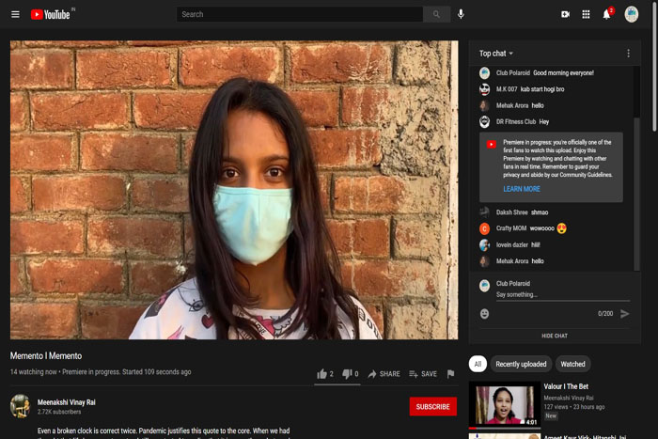Subscribe to Meenakshi Vinay Rai
Screen dimensions: 658x439
tap(432, 407)
